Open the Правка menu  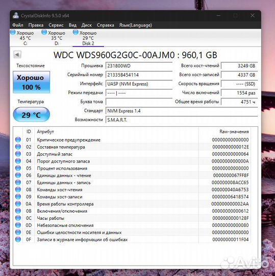coord(36,25)
